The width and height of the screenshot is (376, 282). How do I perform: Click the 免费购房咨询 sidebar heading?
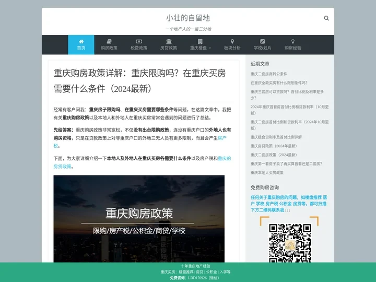pyautogui.click(x=264, y=187)
